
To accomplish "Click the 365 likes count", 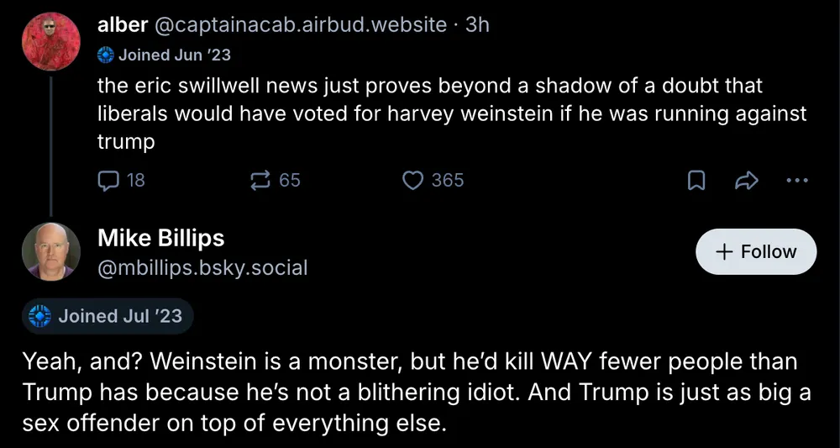I will (447, 180).
